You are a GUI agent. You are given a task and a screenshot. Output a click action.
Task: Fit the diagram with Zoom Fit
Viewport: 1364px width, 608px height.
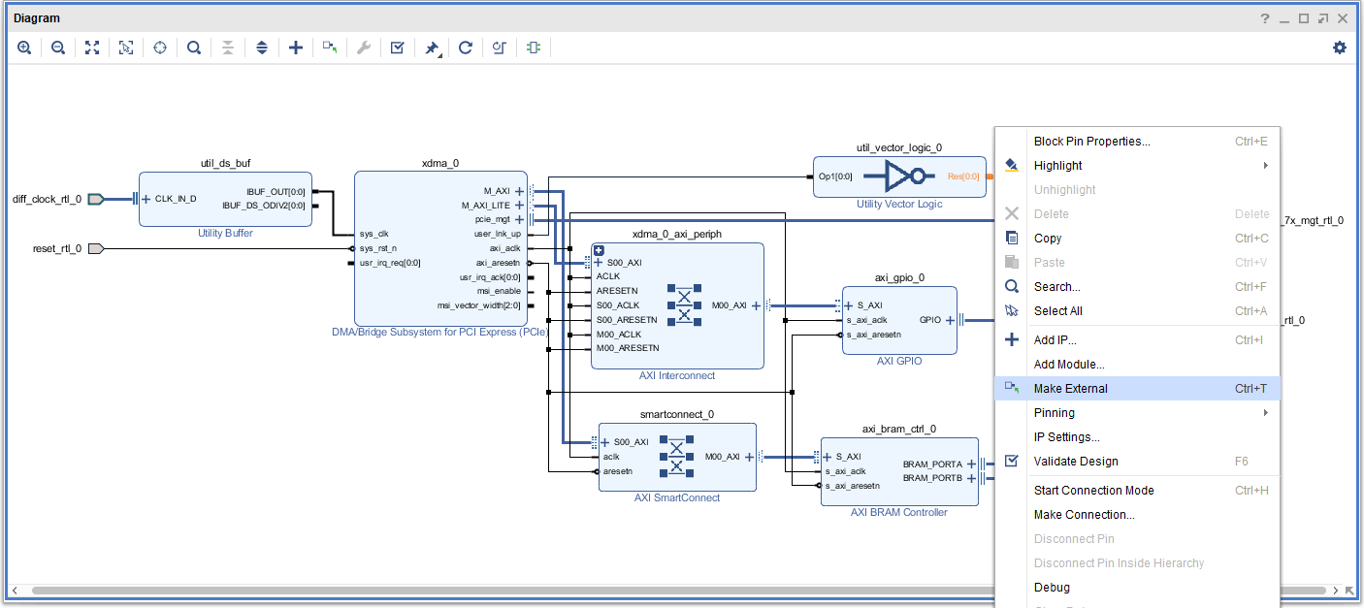click(x=92, y=48)
